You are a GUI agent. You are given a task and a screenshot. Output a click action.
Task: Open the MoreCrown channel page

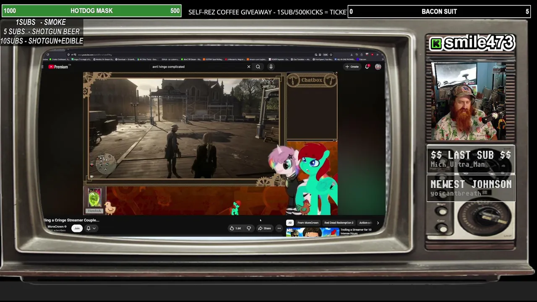tap(56, 226)
